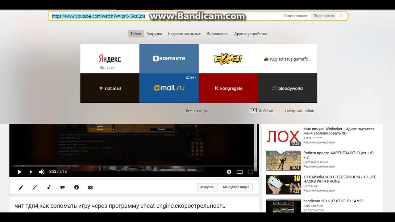The height and width of the screenshot is (222, 395).
Task: Open the magic wand enhancements icon
Action: click(35, 187)
